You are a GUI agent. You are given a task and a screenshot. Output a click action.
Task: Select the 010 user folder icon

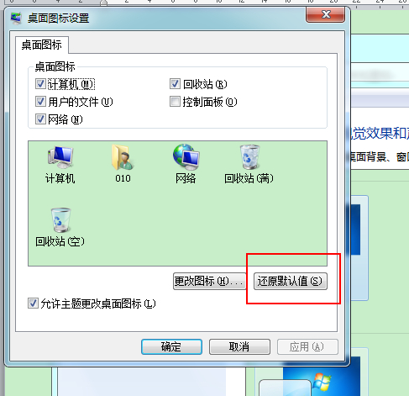tap(123, 157)
